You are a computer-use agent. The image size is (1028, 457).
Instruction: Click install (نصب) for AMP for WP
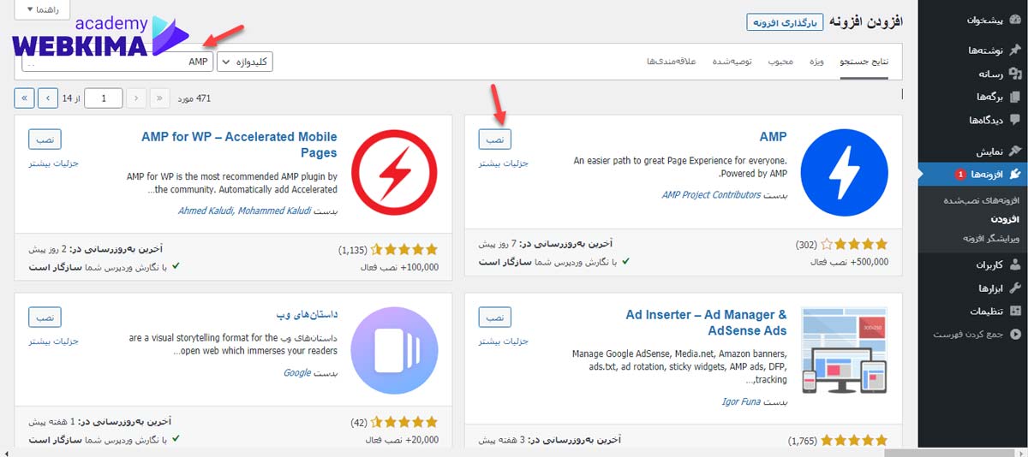click(45, 139)
